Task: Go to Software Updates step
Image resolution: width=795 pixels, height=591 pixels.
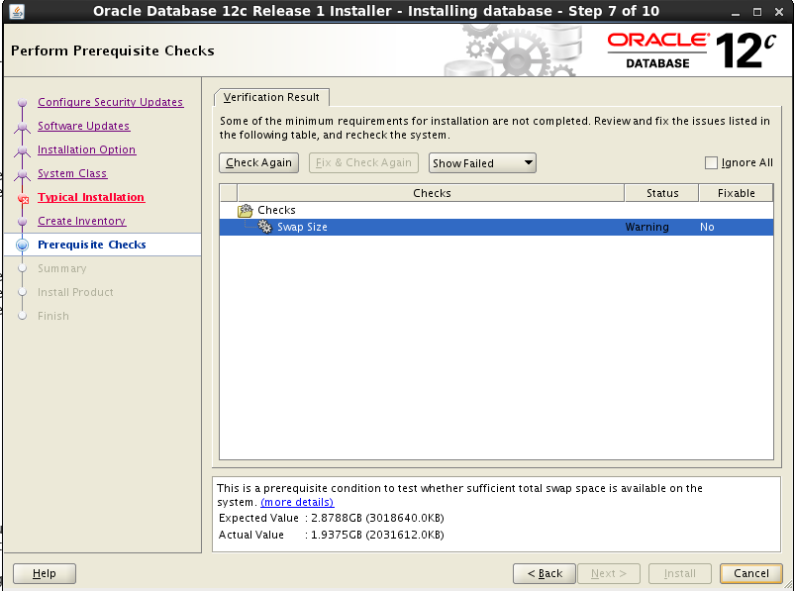Action: [x=83, y=126]
